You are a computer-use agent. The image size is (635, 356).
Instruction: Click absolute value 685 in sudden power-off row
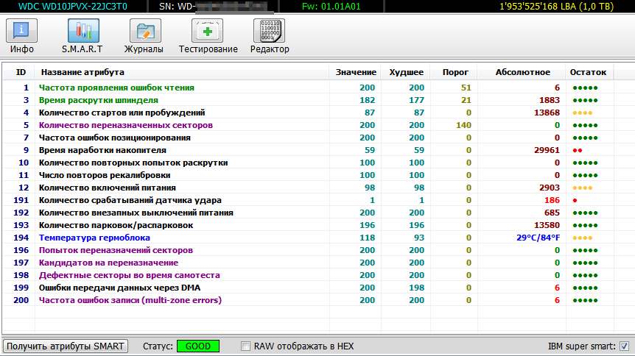552,213
